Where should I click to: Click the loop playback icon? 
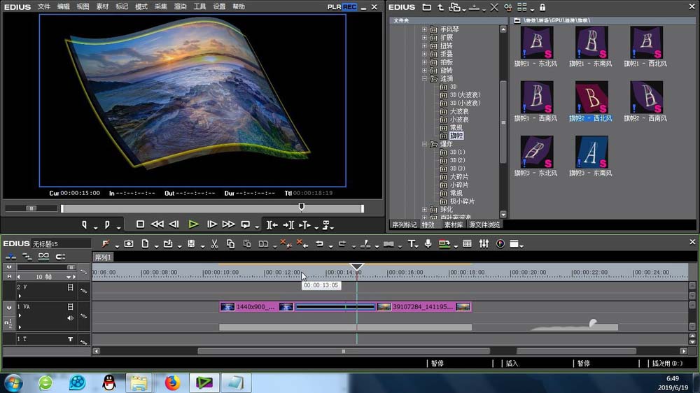click(246, 225)
